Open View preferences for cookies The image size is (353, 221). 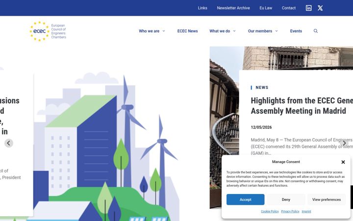327,199
